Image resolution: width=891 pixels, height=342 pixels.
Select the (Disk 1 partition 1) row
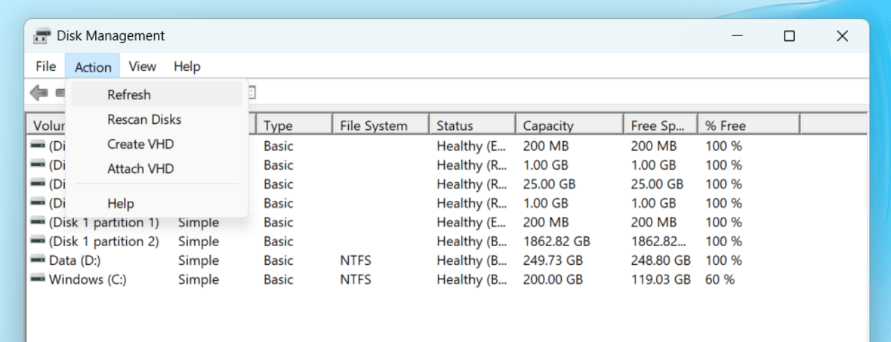[447, 222]
